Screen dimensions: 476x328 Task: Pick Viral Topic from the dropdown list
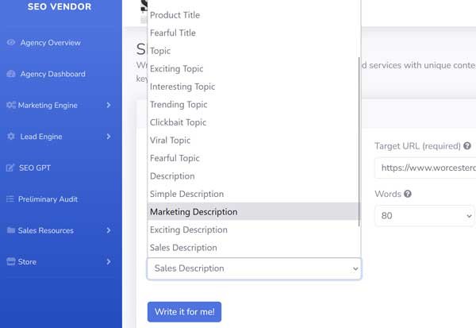click(172, 141)
